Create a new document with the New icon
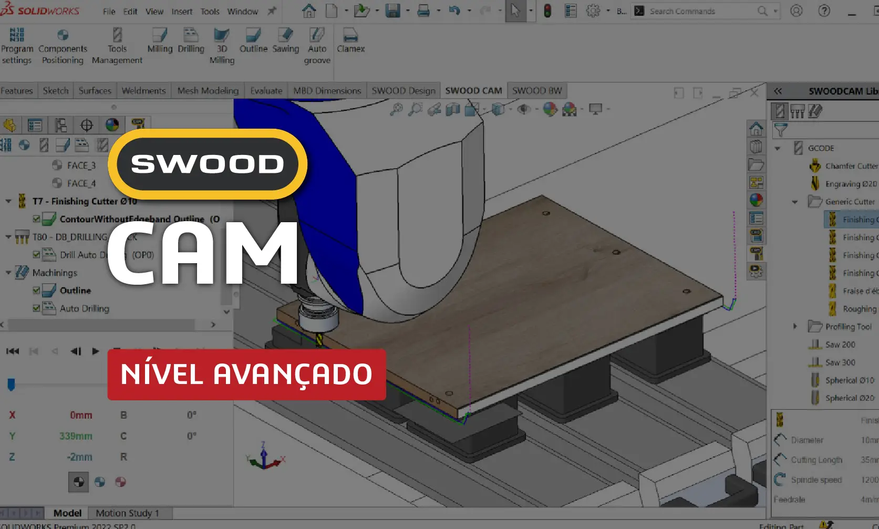 tap(332, 11)
